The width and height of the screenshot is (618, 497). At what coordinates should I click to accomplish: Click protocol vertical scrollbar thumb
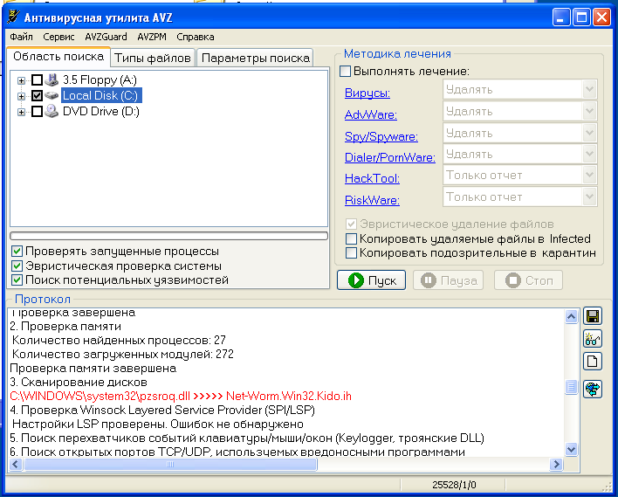click(571, 387)
